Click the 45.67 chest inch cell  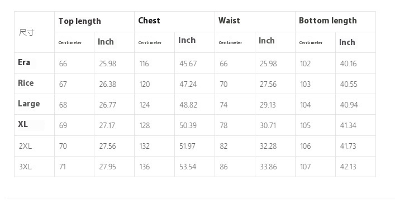tap(188, 64)
